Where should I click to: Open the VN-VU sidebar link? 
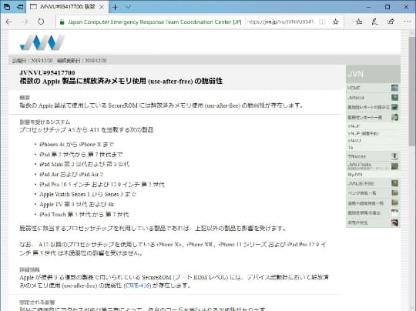pyautogui.click(x=354, y=141)
